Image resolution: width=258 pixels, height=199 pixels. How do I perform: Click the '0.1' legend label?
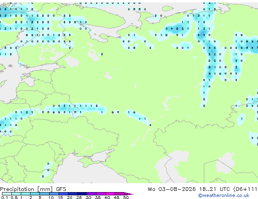pyautogui.click(x=4, y=197)
